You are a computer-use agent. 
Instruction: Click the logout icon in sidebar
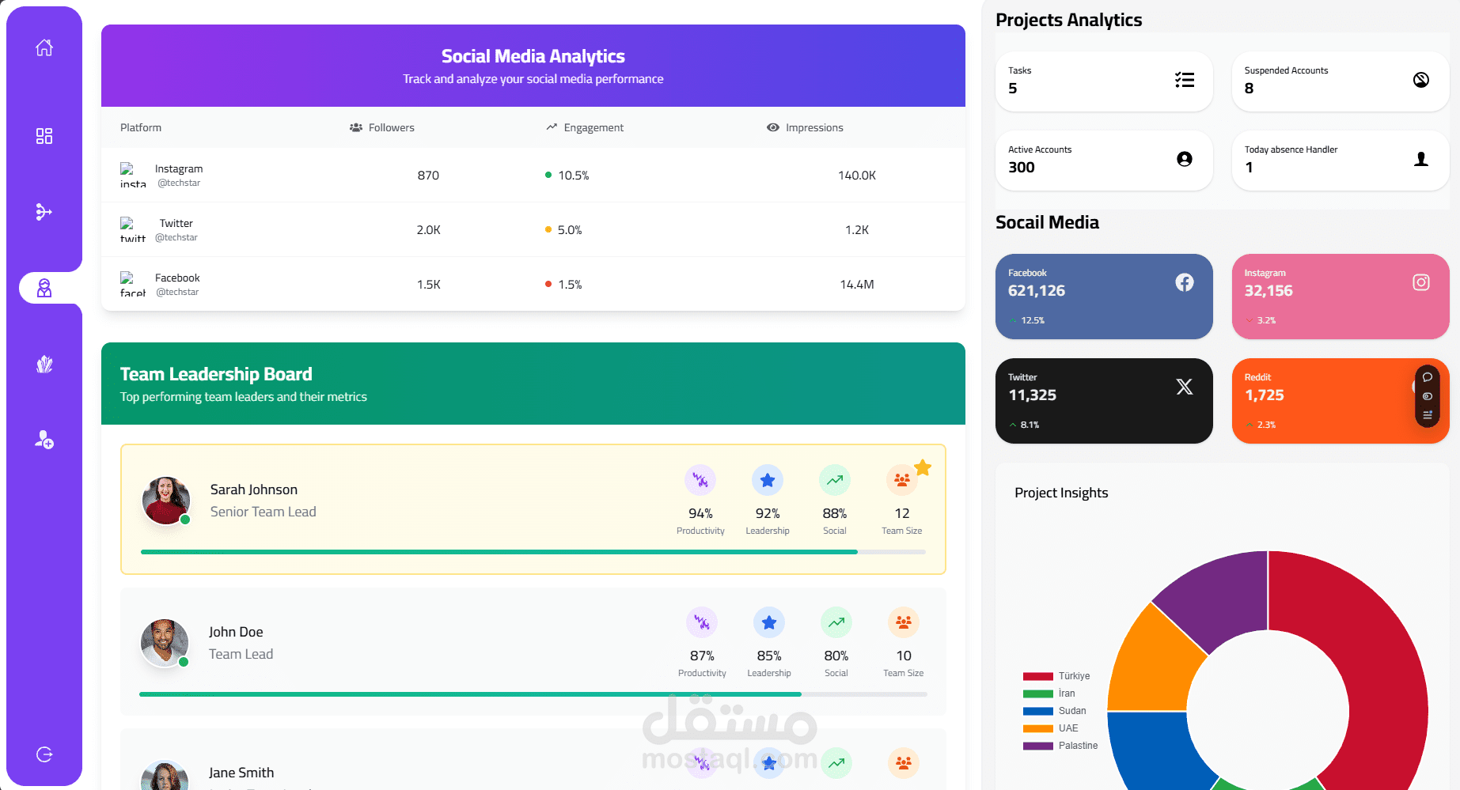44,754
